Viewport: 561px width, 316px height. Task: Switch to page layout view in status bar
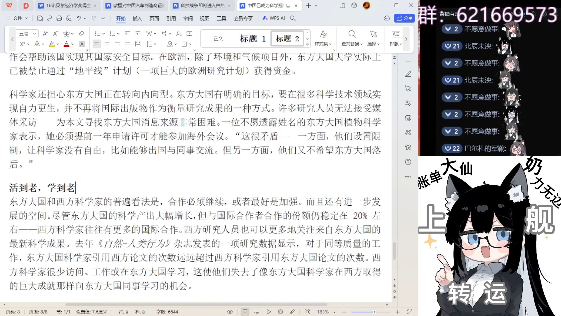click(245, 312)
